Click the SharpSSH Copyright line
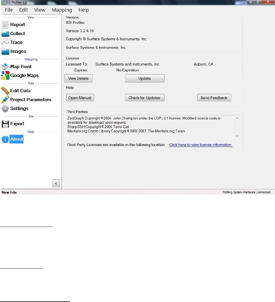 (98, 127)
